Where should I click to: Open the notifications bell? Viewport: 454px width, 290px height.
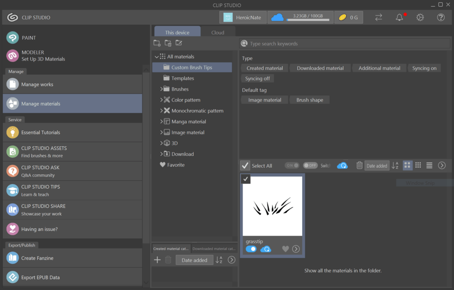(400, 17)
